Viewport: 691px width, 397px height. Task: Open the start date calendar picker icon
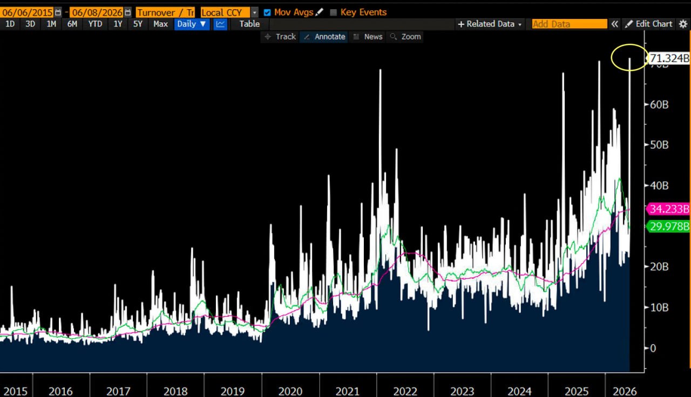(x=58, y=12)
